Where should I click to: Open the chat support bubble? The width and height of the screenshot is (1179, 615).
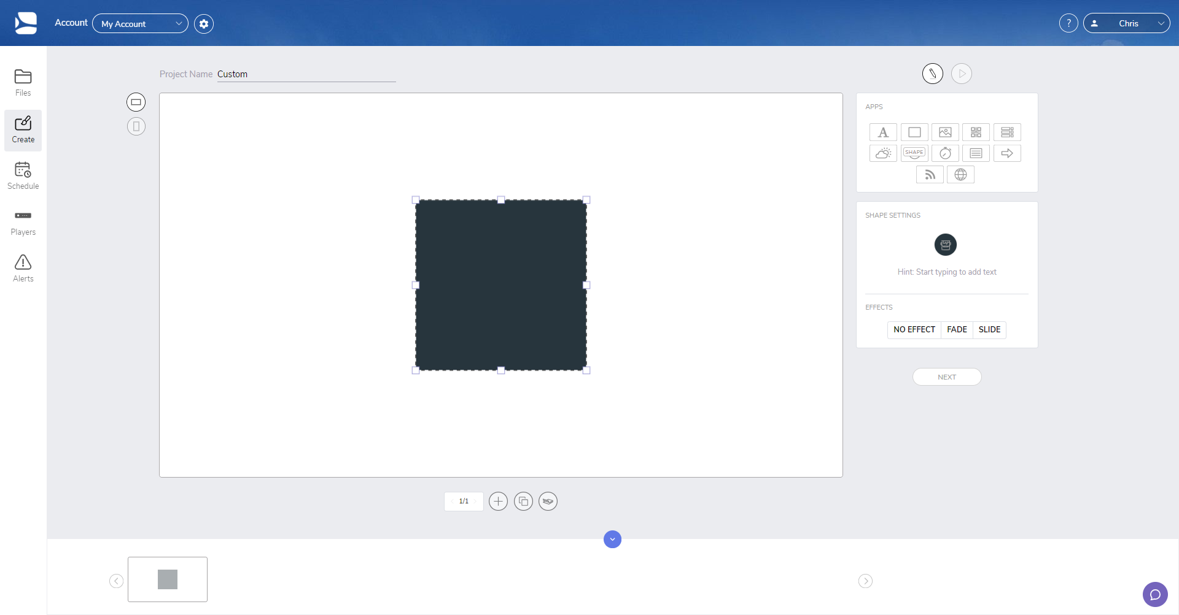[x=1155, y=594]
